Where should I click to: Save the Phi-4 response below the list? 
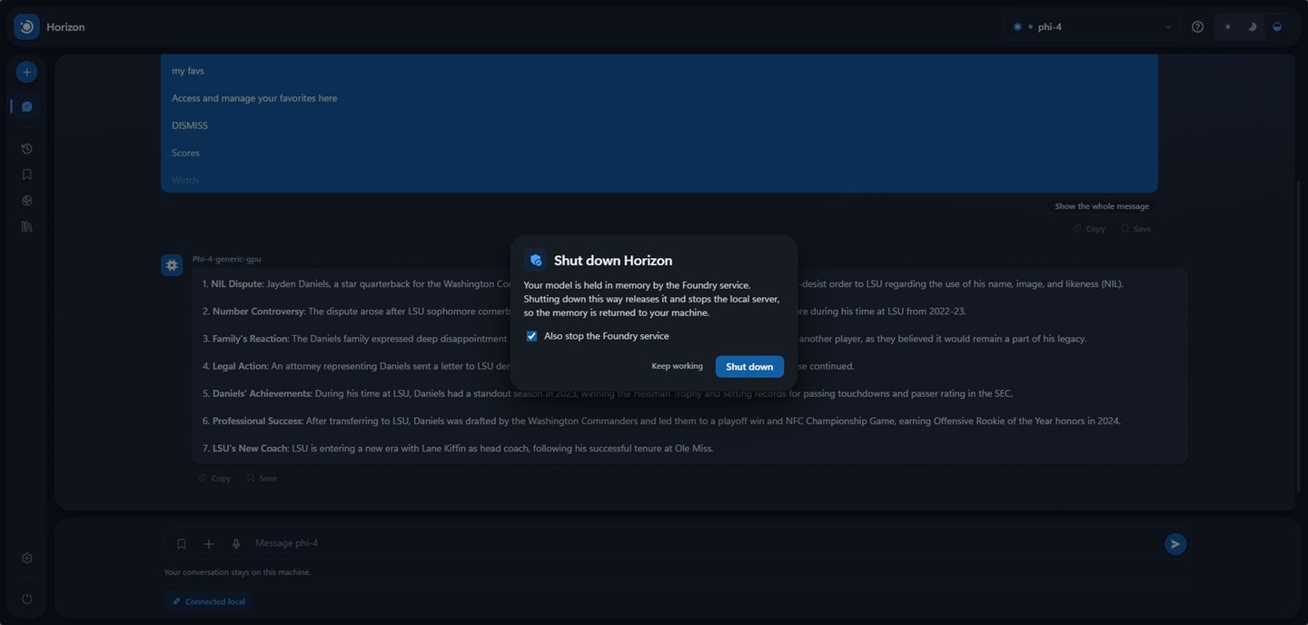click(x=262, y=478)
